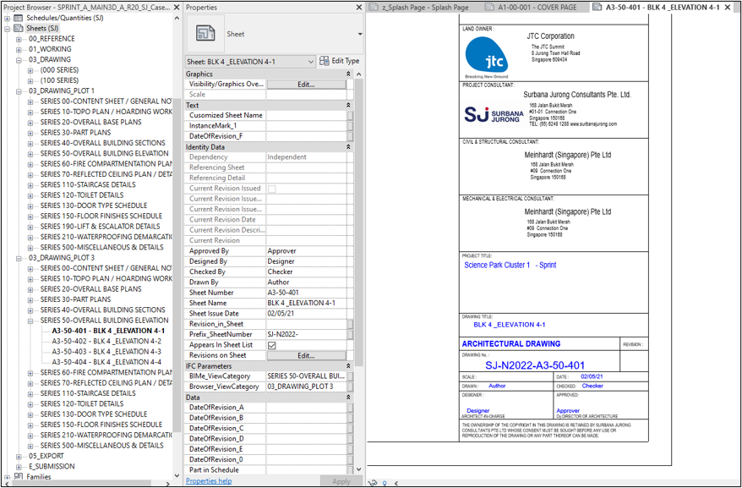The width and height of the screenshot is (742, 488).
Task: Click the A1-00-001 tab sheet icon
Action: click(490, 7)
